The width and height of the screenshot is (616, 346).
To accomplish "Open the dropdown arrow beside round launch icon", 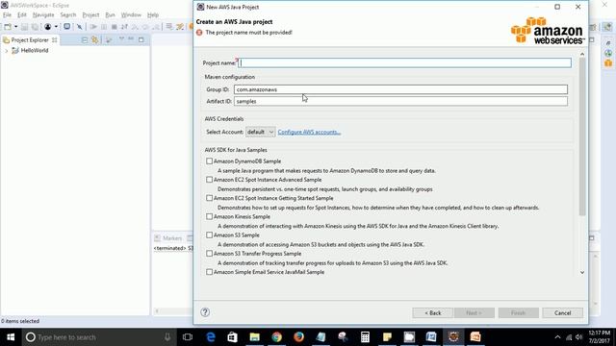I will pos(56,27).
